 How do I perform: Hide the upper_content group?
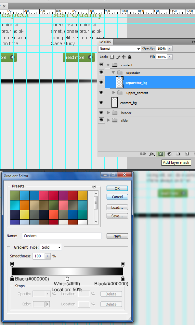(101, 92)
